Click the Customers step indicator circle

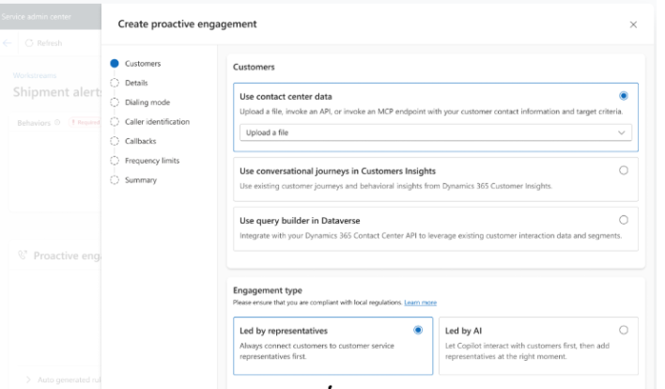click(x=115, y=64)
